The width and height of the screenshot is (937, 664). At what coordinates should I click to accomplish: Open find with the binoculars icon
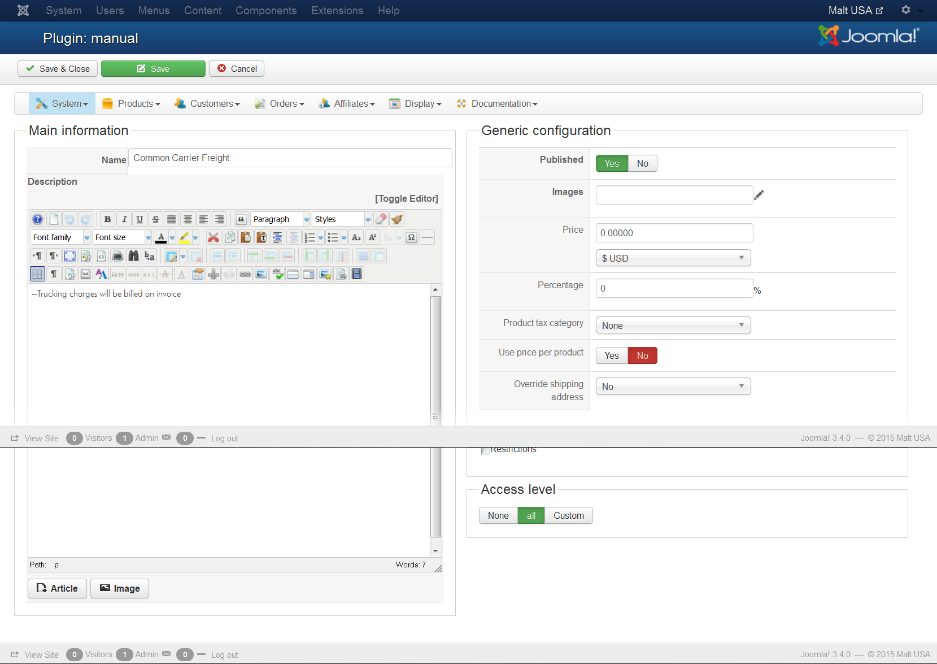point(133,256)
